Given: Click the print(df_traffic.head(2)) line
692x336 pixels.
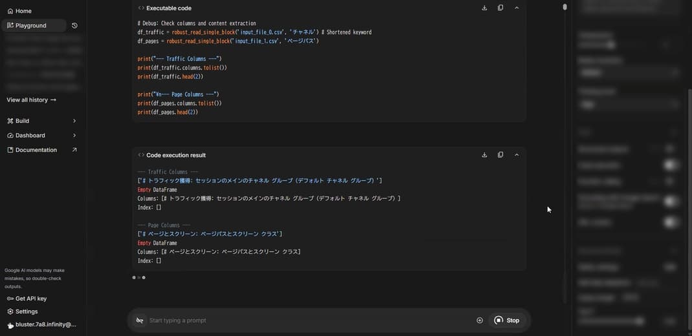Looking at the screenshot, I should coord(170,76).
